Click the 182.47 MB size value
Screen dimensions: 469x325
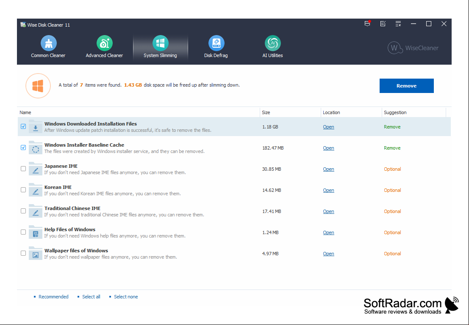coord(273,148)
